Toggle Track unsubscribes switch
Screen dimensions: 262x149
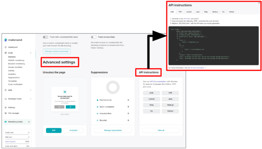tap(94, 37)
